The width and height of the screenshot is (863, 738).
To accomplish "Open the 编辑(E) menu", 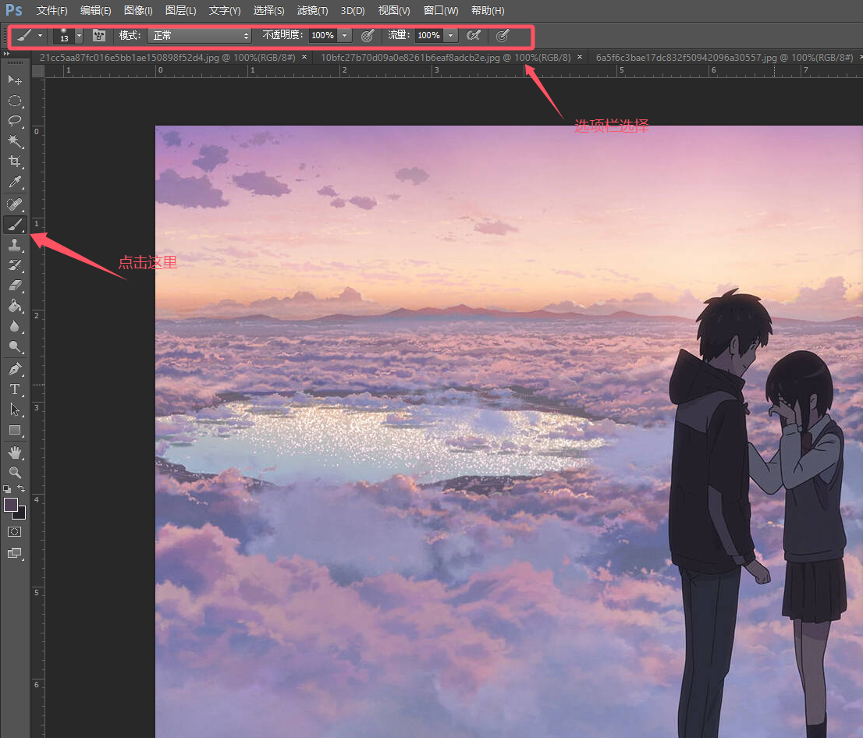I will 95,10.
